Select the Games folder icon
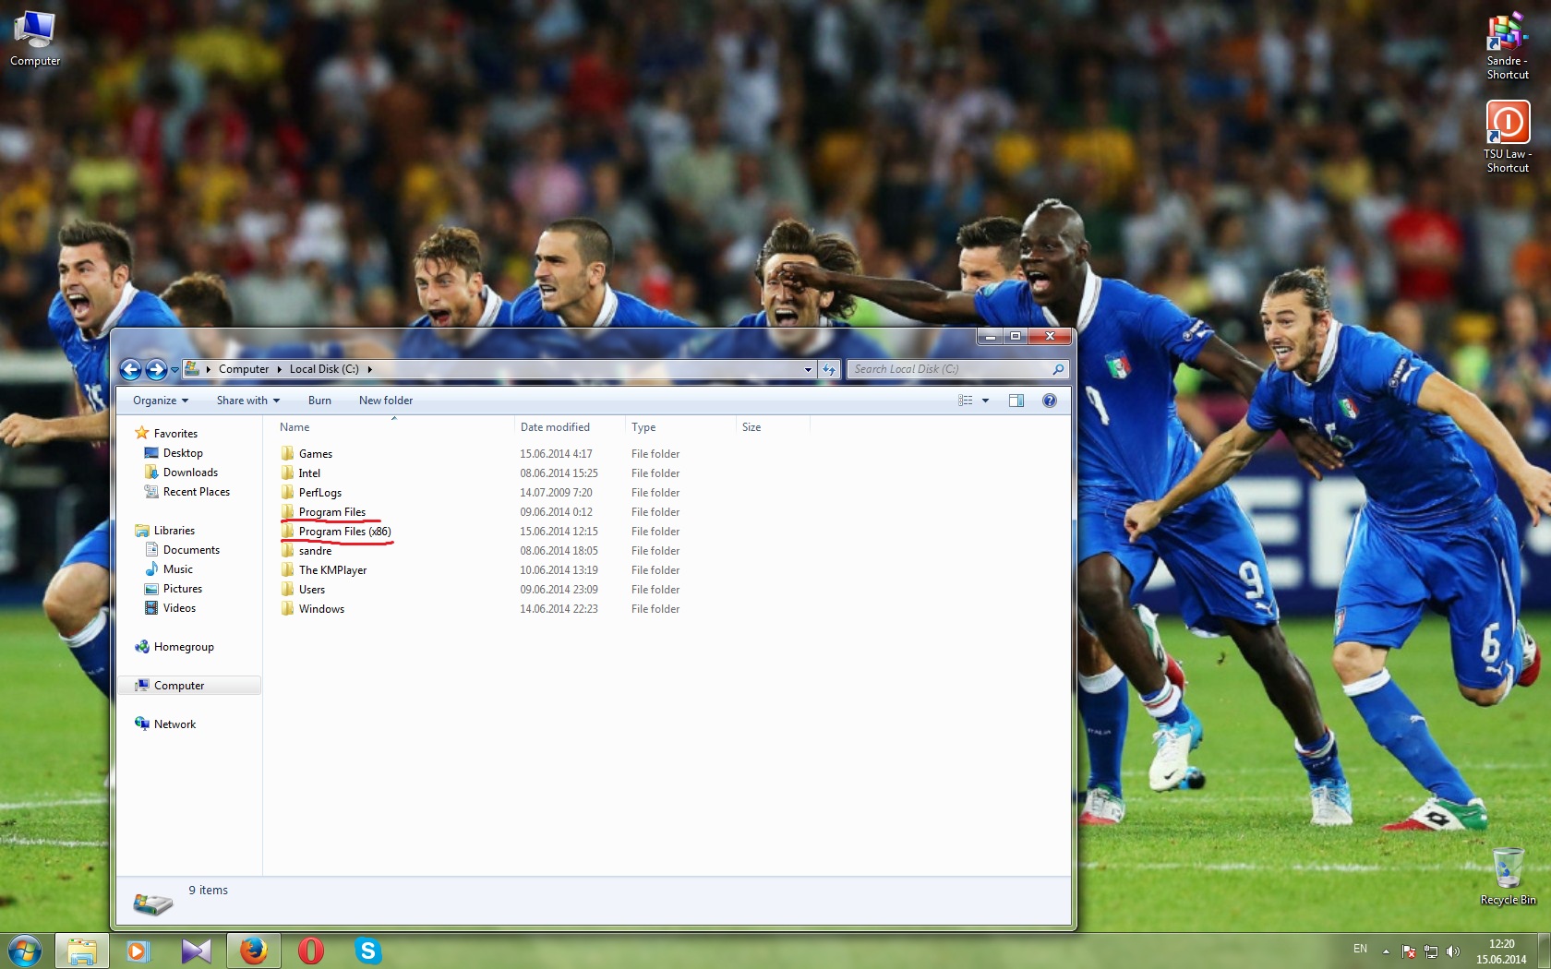This screenshot has width=1551, height=969. [287, 453]
